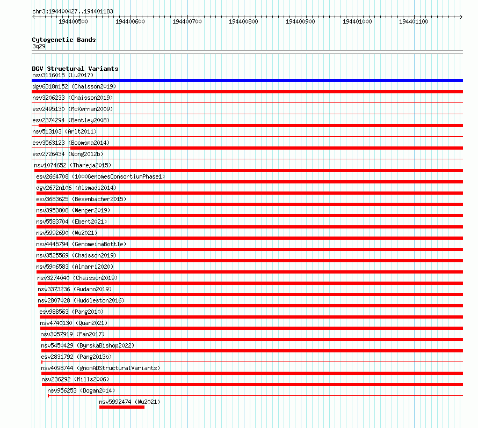The image size is (478, 428).
Task: Click nsv236292 (Mills2006) label
Action: coord(75,379)
